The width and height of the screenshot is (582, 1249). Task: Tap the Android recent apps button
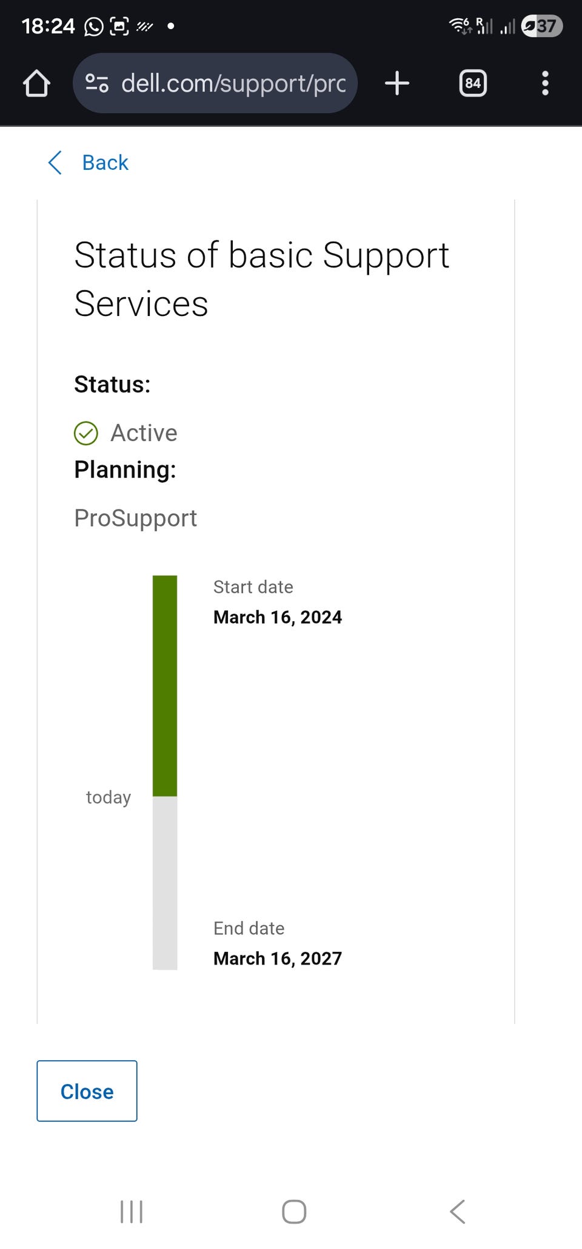132,1212
